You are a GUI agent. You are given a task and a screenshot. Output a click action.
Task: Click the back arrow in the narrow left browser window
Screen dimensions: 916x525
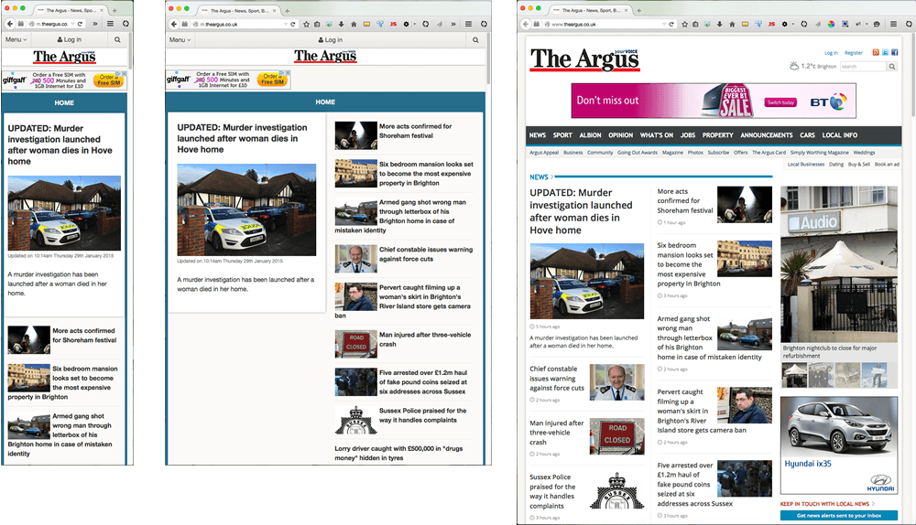10,24
